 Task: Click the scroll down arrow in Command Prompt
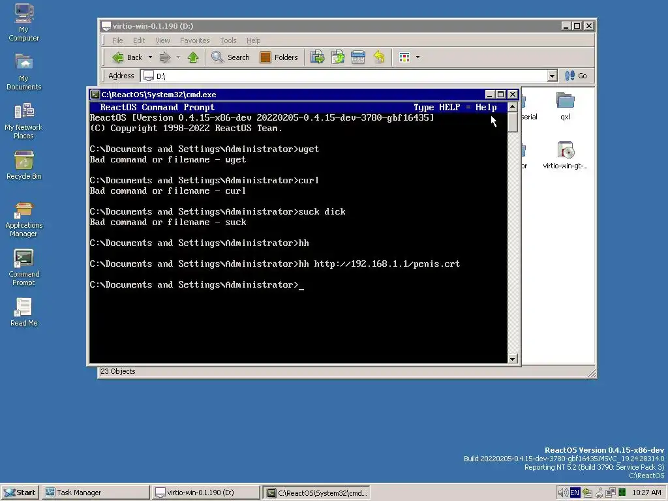click(513, 359)
